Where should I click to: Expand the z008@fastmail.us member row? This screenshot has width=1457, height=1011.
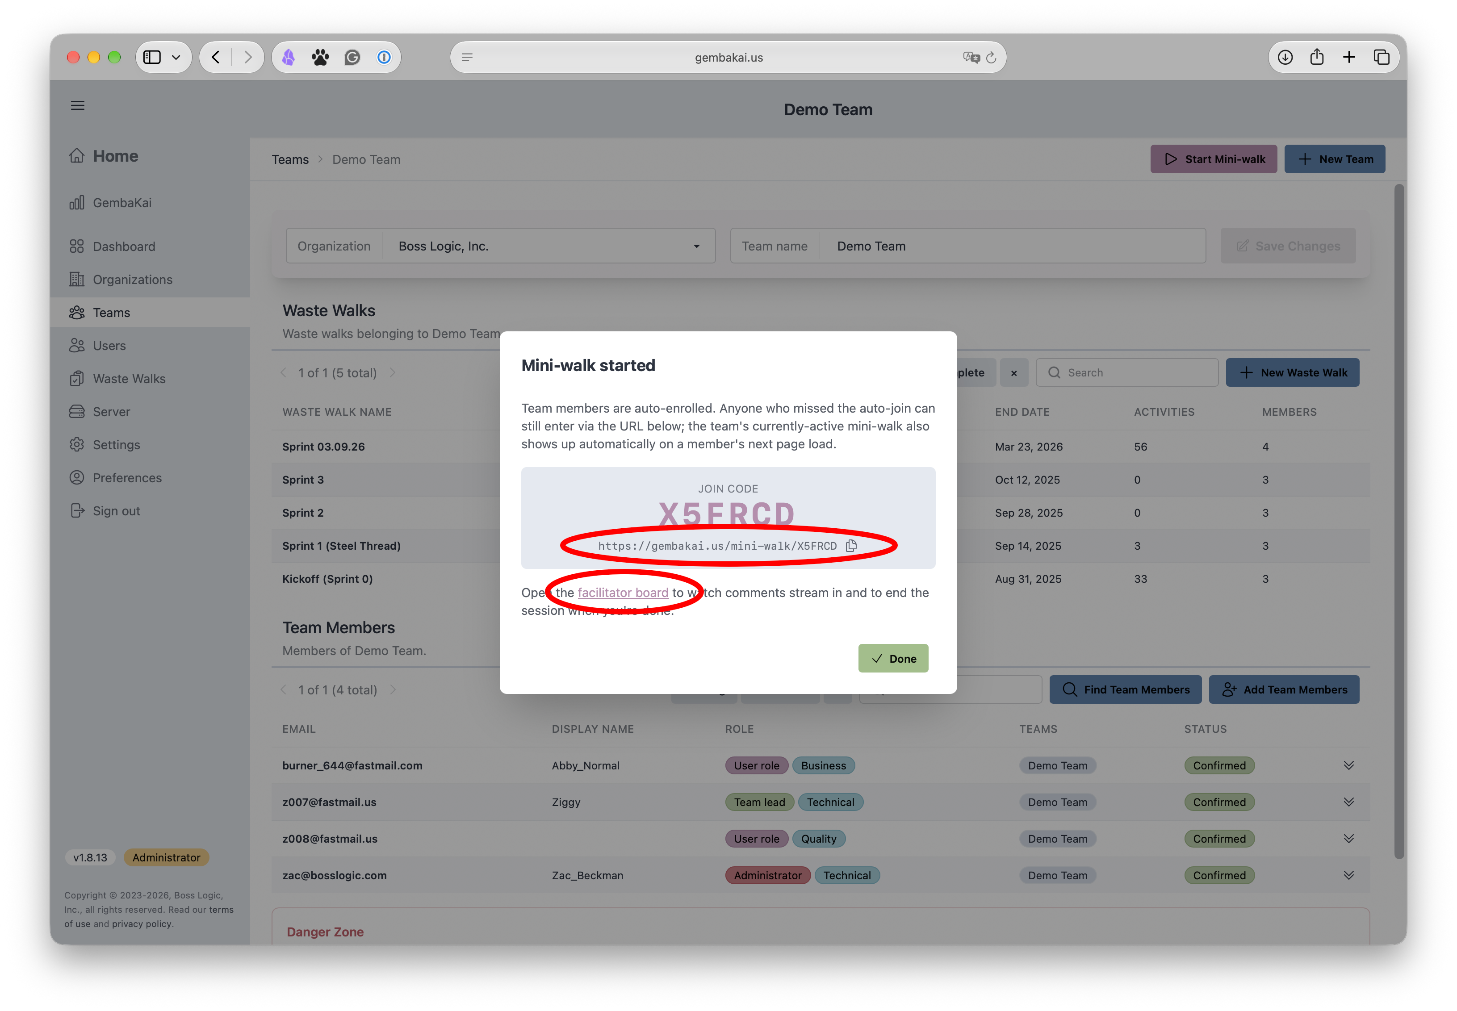[1348, 839]
